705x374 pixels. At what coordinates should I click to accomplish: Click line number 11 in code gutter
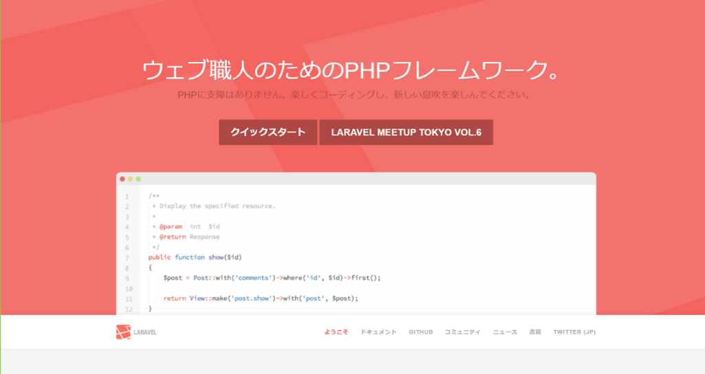click(x=129, y=299)
